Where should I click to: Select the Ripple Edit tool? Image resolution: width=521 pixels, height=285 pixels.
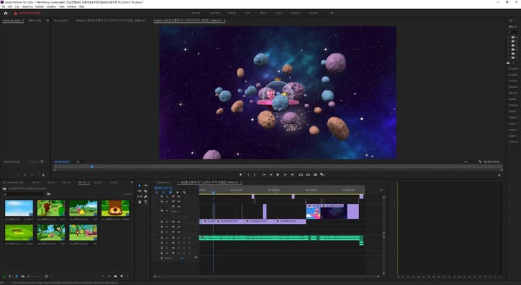point(140,191)
